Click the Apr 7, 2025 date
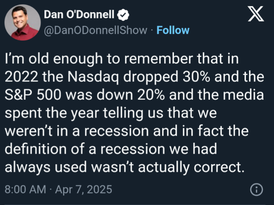The width and height of the screenshot is (274, 205). coord(84,189)
